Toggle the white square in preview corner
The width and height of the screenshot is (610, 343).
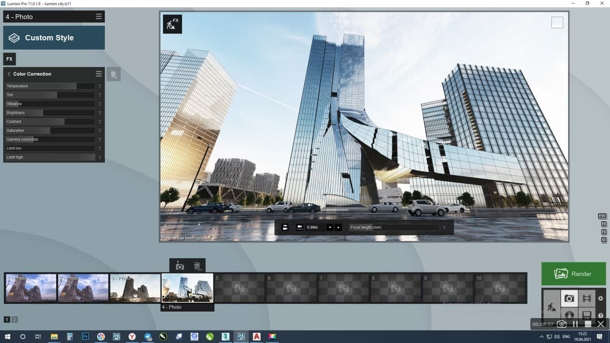tap(557, 22)
